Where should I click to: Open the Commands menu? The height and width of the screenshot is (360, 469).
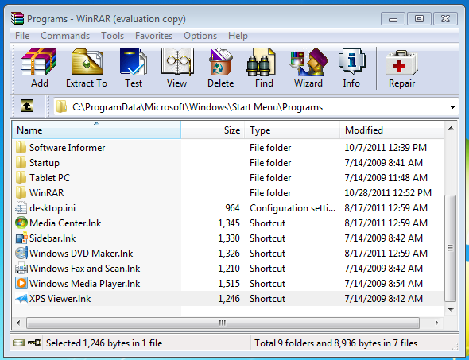coord(65,36)
